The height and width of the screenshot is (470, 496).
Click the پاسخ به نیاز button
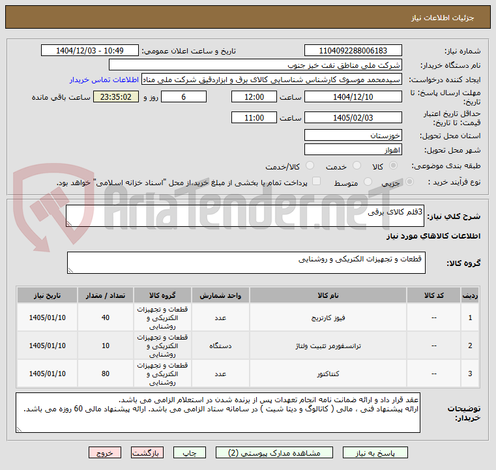click(x=375, y=452)
